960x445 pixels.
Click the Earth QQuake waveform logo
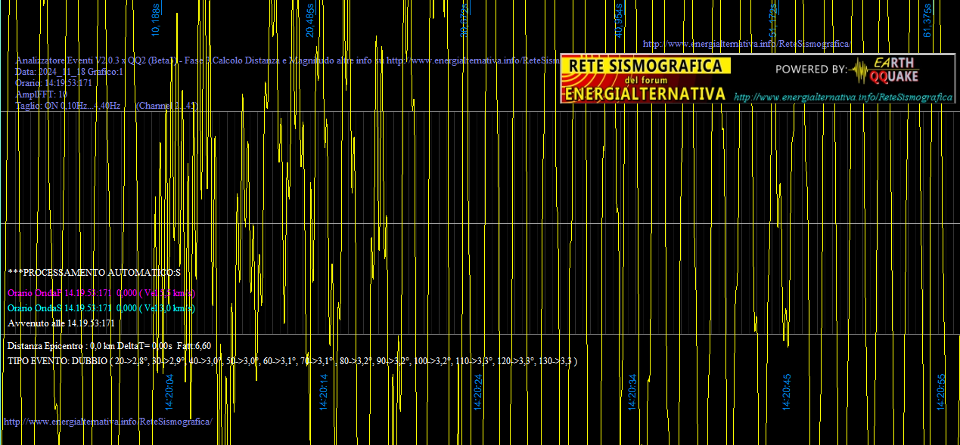884,70
